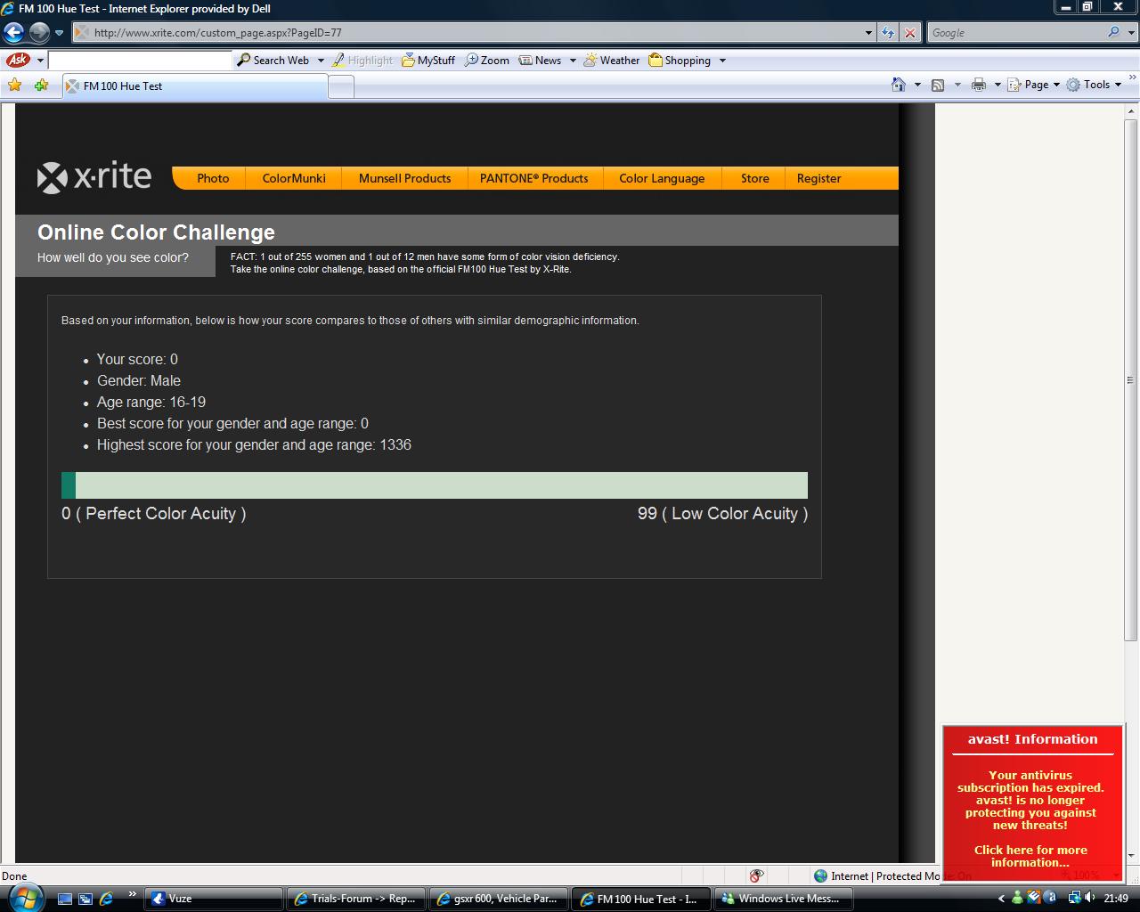Open Weather in the Ask toolbar
The width and height of the screenshot is (1140, 912).
coord(612,61)
